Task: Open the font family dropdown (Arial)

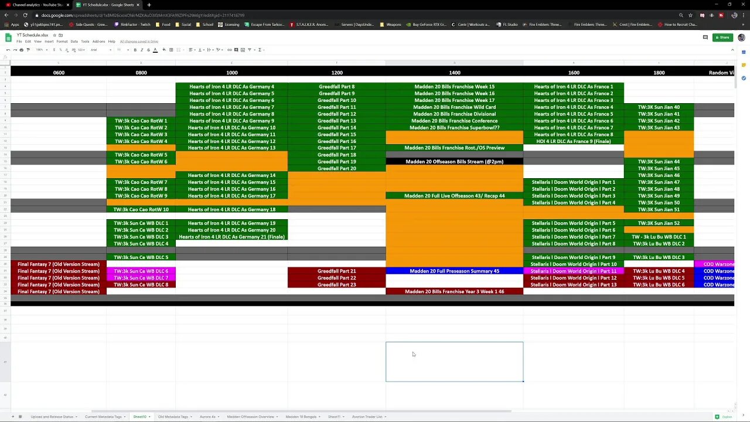Action: pyautogui.click(x=101, y=50)
